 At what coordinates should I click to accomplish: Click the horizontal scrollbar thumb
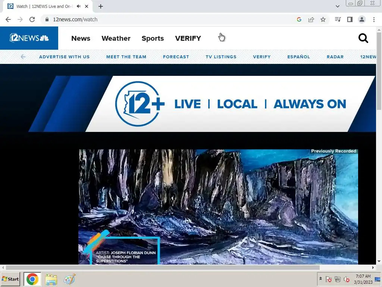click(x=163, y=268)
